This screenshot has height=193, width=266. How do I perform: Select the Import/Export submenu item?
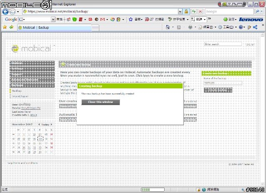click(x=20, y=96)
